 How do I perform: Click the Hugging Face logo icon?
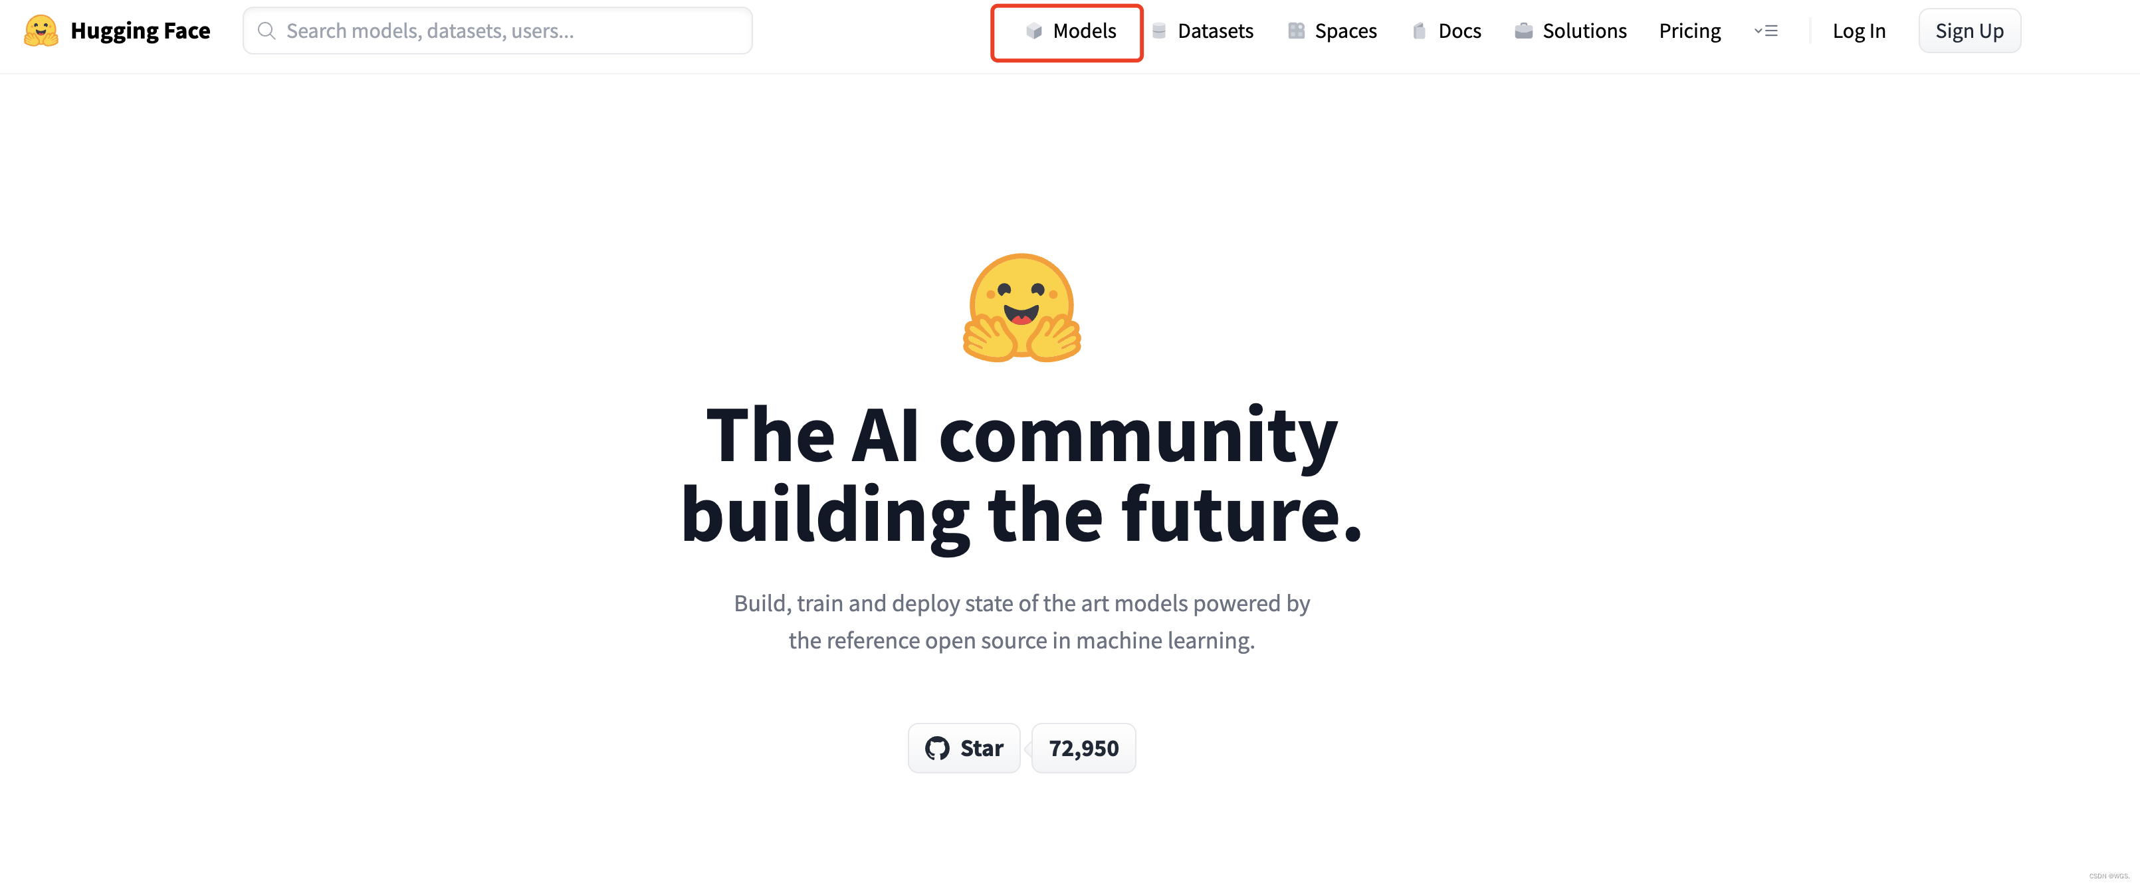(x=43, y=29)
